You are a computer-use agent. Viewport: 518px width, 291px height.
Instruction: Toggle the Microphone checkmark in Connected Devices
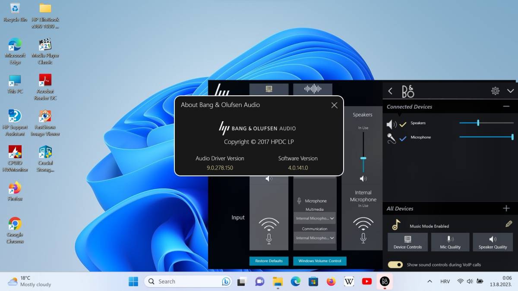coord(403,138)
